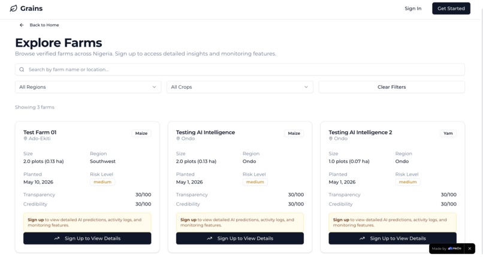Viewport: 483px width, 257px height.
Task: Click the Yam crop tag
Action: pyautogui.click(x=448, y=133)
